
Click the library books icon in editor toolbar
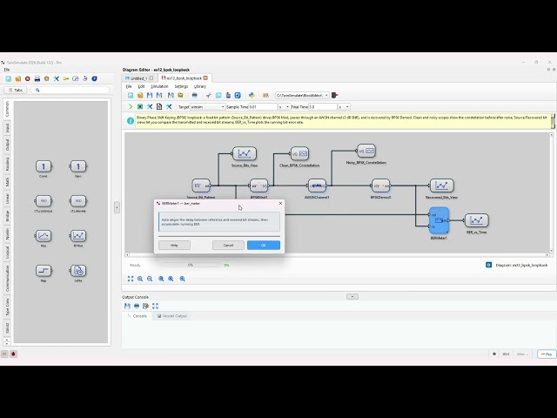pyautogui.click(x=265, y=95)
